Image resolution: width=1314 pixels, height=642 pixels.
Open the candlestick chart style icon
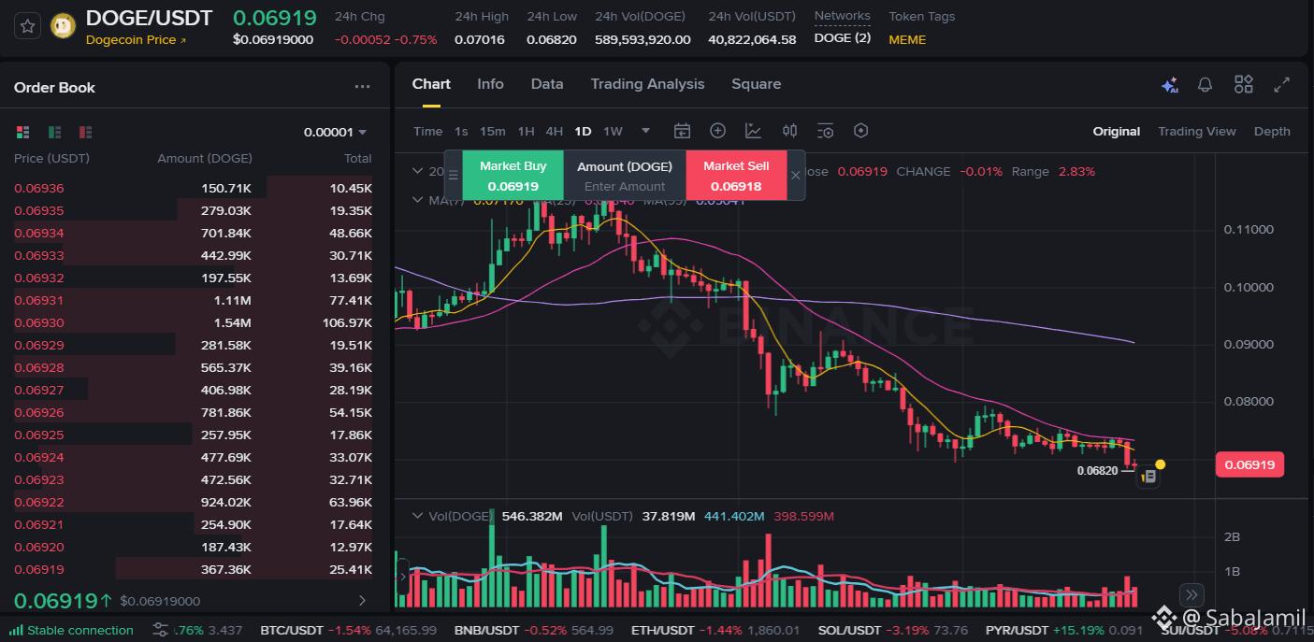pyautogui.click(x=789, y=131)
